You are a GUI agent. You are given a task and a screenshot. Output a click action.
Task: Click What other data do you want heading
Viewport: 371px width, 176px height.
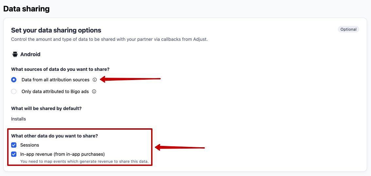[55, 136]
